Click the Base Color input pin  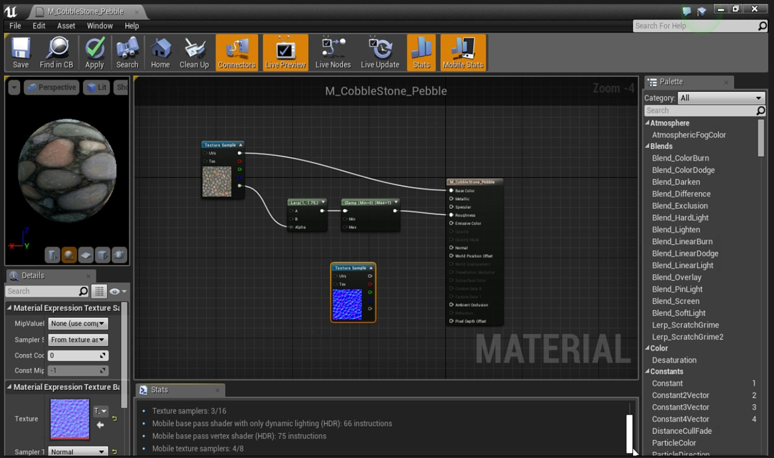(x=451, y=190)
